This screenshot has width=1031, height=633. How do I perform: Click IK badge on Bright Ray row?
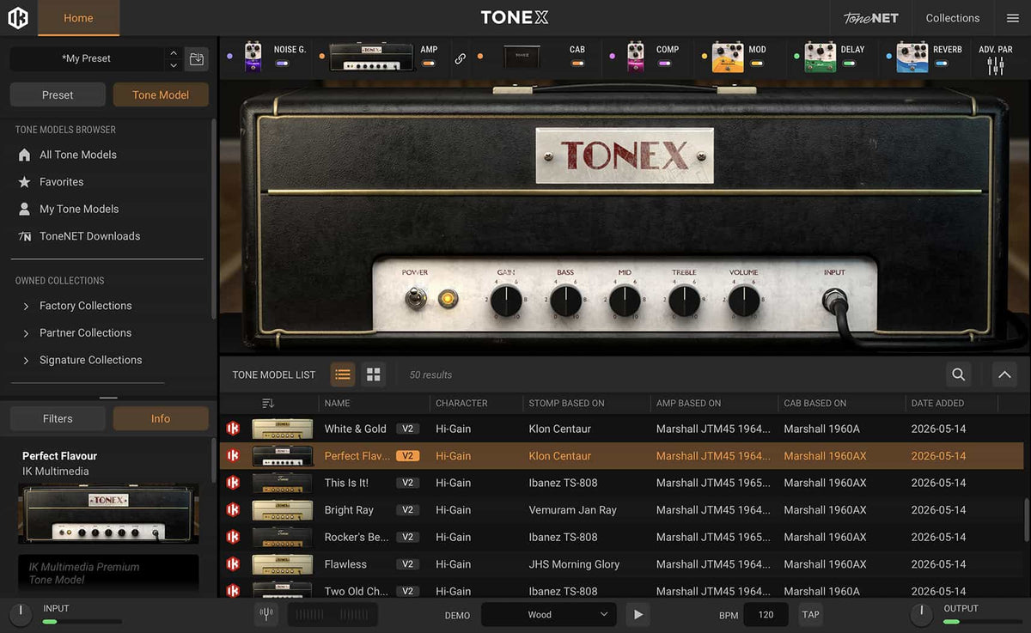click(x=233, y=509)
